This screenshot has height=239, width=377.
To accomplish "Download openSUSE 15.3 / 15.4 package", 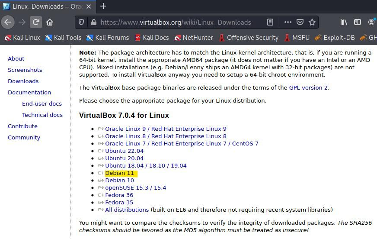I will pyautogui.click(x=136, y=188).
